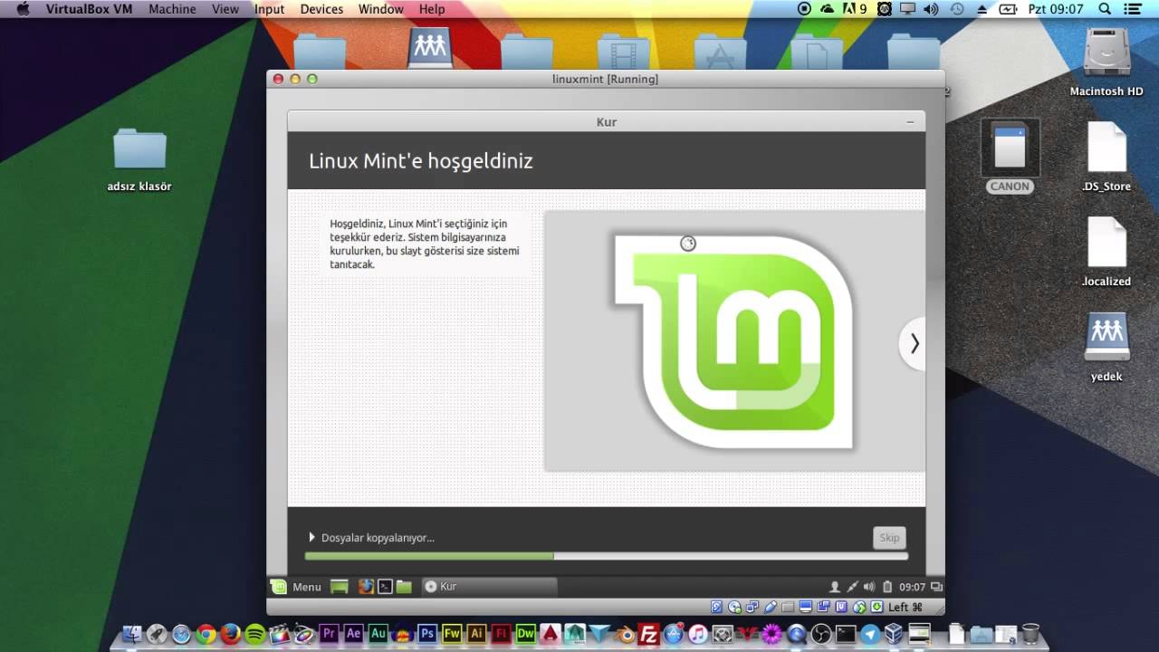Launch Firefox from the Mint panel
Image resolution: width=1159 pixels, height=652 pixels.
point(366,587)
